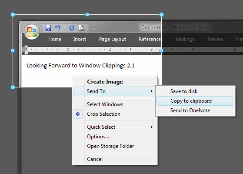Click the Redo arrow icon
Viewport: 243px width, 174px height.
72,28
